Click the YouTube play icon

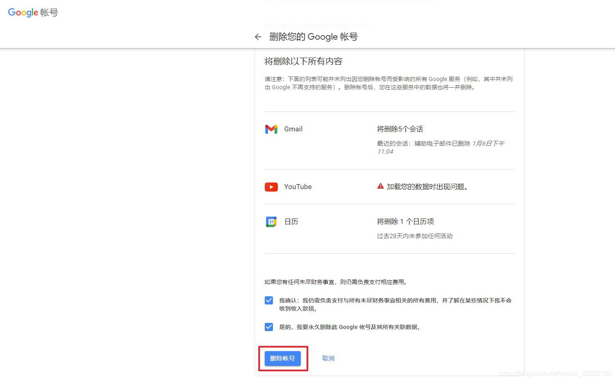pyautogui.click(x=271, y=187)
